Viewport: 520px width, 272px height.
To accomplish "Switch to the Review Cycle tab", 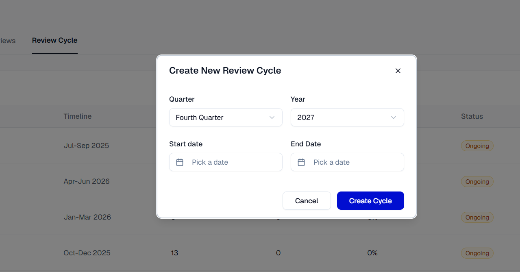I will pos(54,40).
